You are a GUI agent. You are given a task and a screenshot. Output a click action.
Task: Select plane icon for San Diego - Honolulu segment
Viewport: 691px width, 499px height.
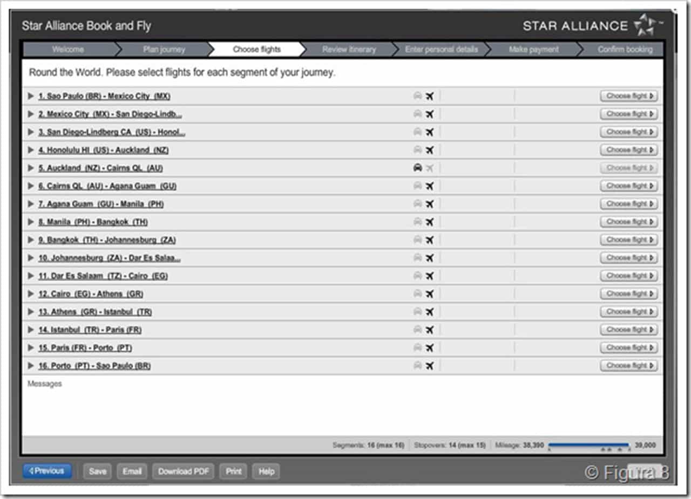click(430, 132)
